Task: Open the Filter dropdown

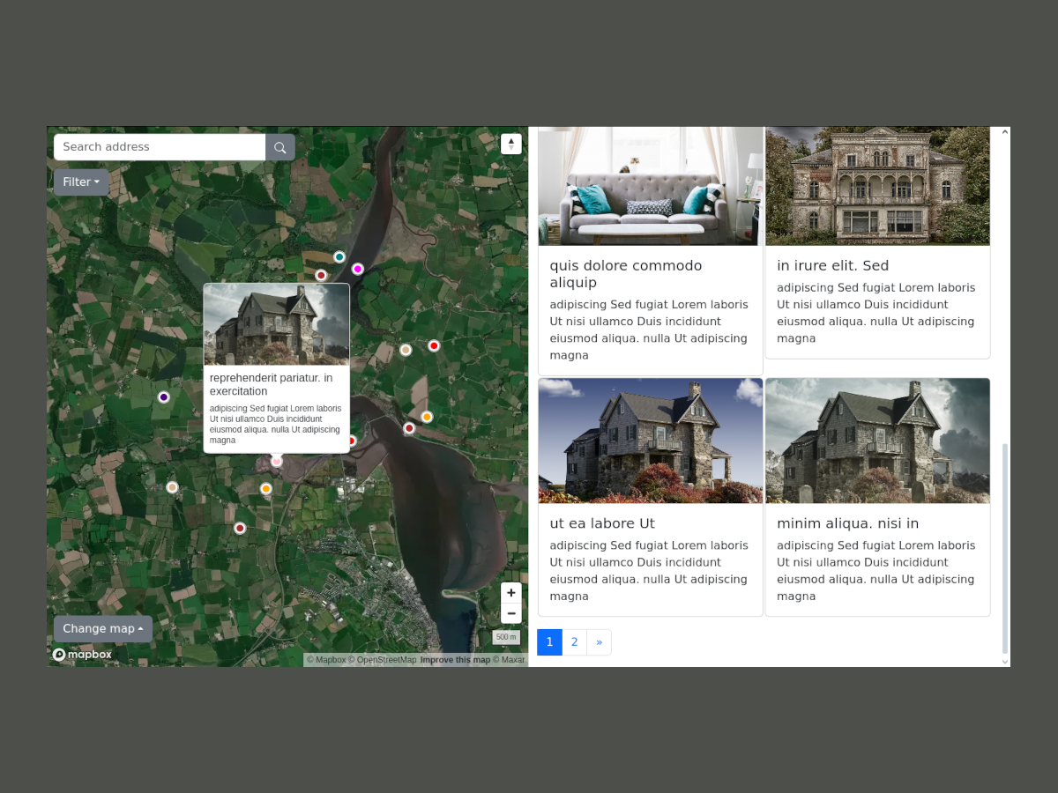Action: pos(80,182)
